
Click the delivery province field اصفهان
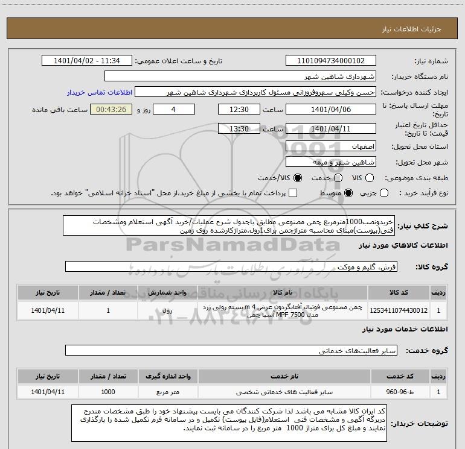331,146
